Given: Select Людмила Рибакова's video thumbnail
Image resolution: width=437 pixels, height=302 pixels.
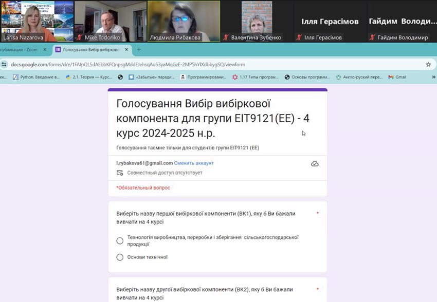Looking at the screenshot, I should click(184, 21).
